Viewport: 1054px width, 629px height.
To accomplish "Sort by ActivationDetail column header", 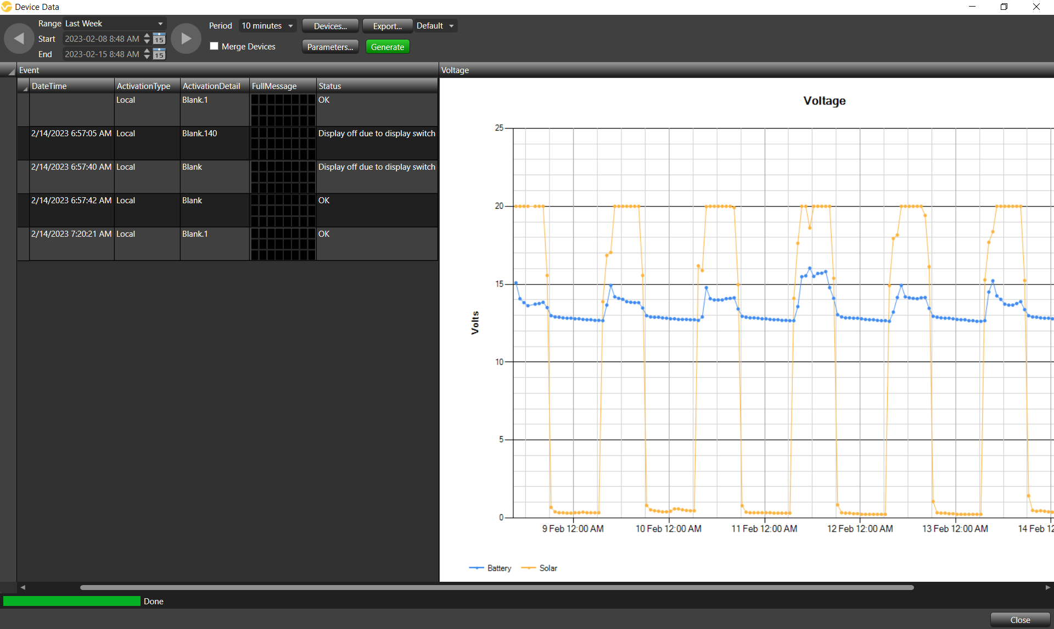I will click(215, 86).
